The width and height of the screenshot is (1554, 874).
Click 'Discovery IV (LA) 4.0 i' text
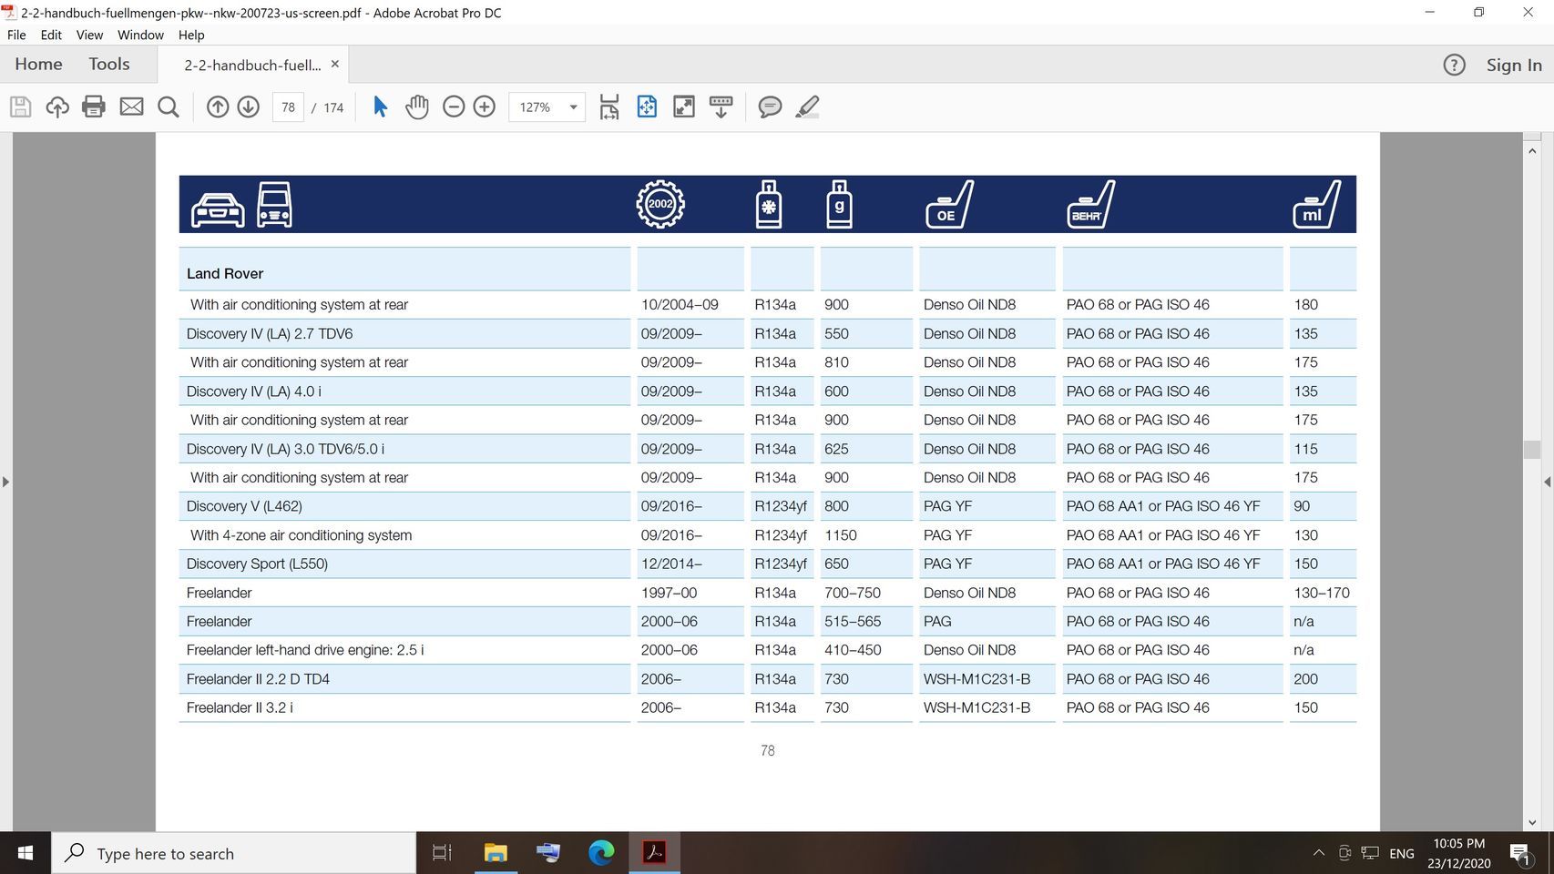click(253, 391)
